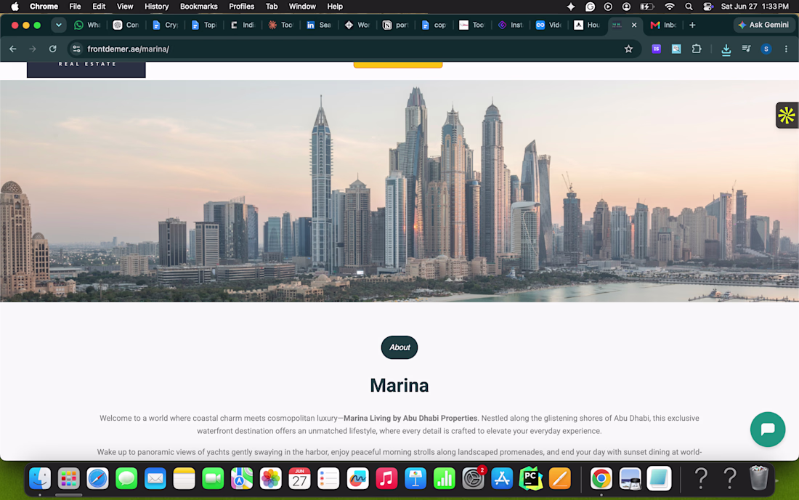Open Music from the dock

(x=386, y=479)
